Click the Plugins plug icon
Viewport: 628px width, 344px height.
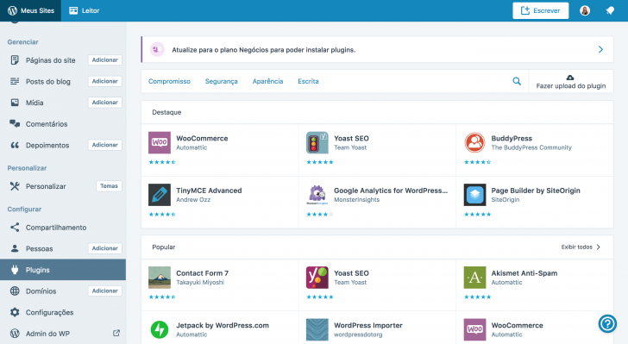(x=15, y=270)
